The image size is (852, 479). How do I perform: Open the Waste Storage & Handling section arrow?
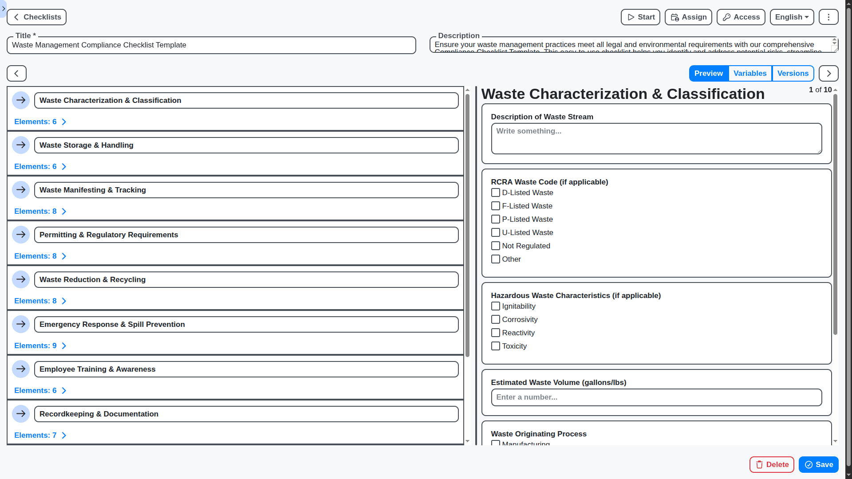coord(21,145)
